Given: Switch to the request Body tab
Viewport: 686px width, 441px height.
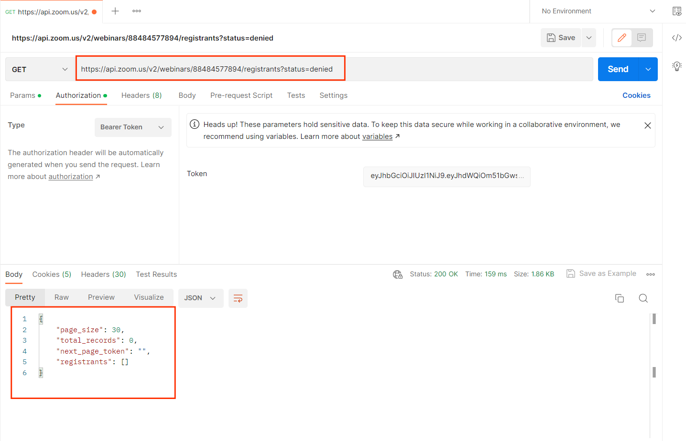Looking at the screenshot, I should click(187, 95).
